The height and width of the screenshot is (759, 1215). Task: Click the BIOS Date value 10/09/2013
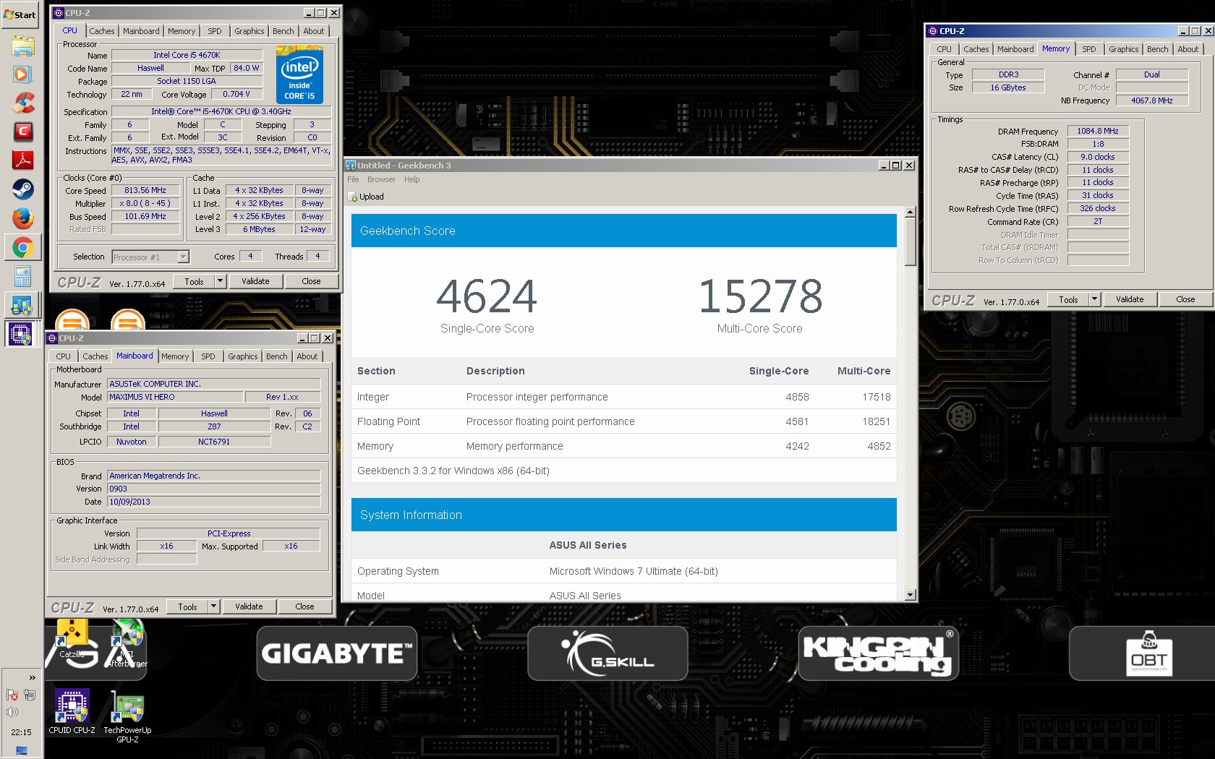click(x=214, y=502)
